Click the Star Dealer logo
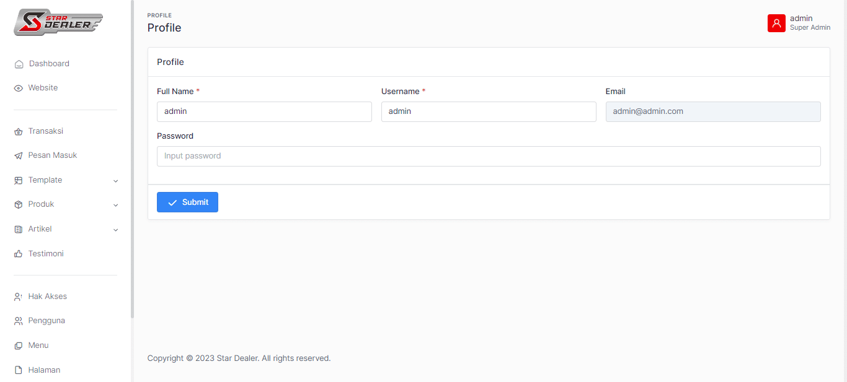 [x=58, y=22]
